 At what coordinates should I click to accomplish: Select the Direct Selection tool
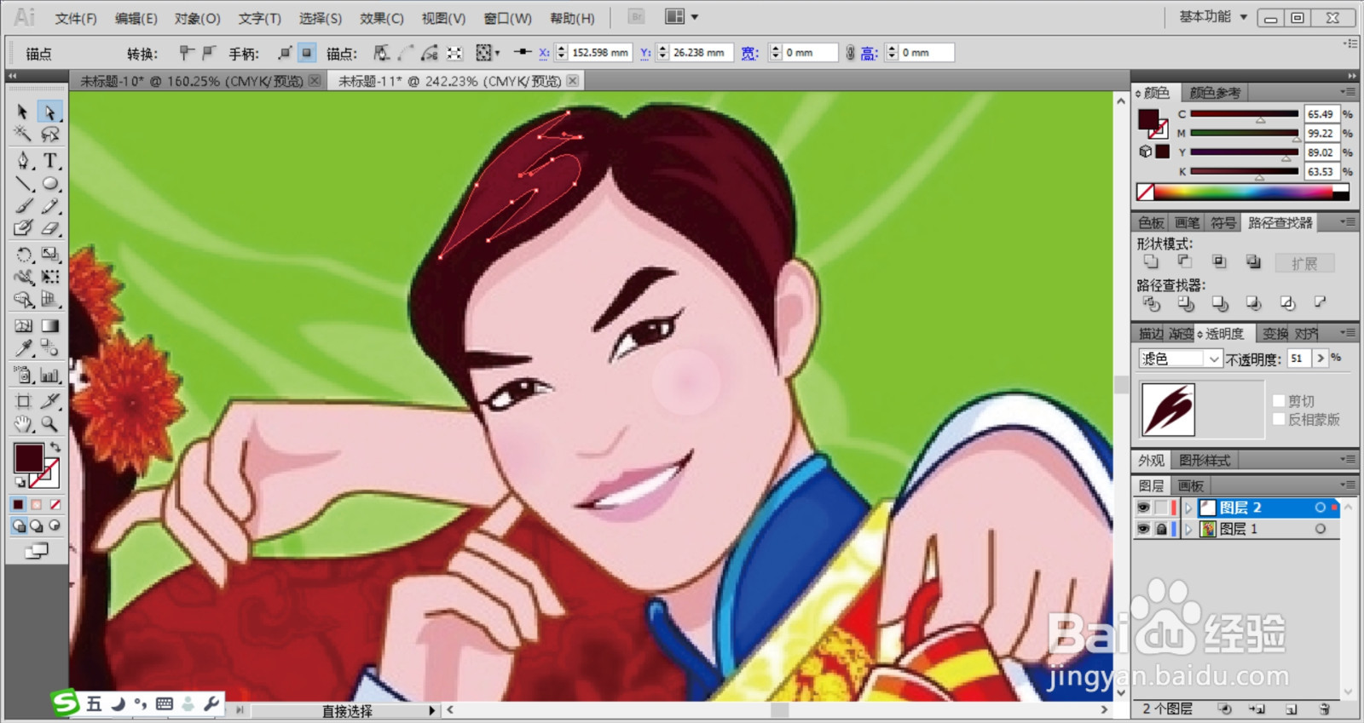click(x=50, y=112)
